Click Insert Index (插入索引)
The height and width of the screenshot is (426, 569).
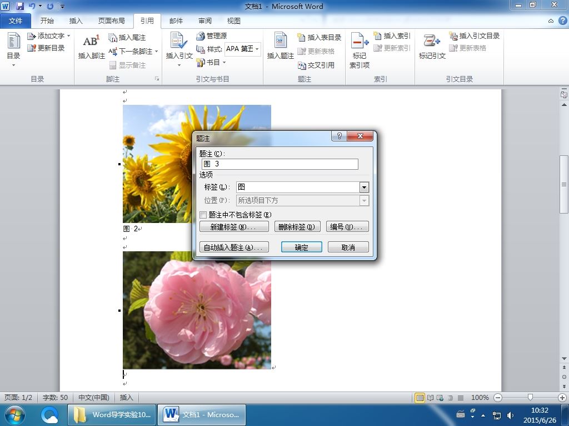pos(392,36)
